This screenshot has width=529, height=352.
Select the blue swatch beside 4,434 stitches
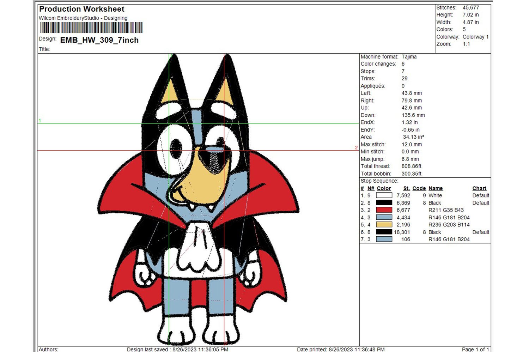point(384,217)
